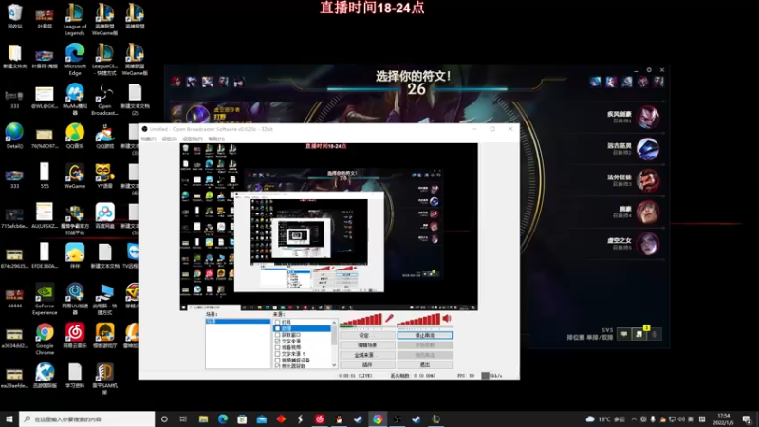
Task: Open the QQ音乐 desktop icon
Action: tap(75, 136)
